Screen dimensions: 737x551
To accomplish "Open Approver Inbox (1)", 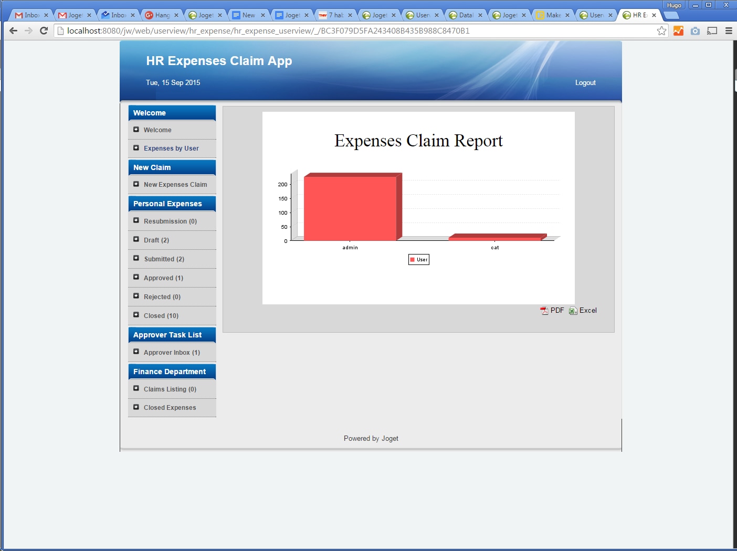I will pyautogui.click(x=172, y=353).
